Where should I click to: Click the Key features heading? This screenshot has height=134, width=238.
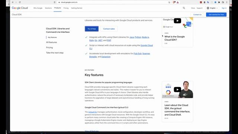[x=94, y=75]
